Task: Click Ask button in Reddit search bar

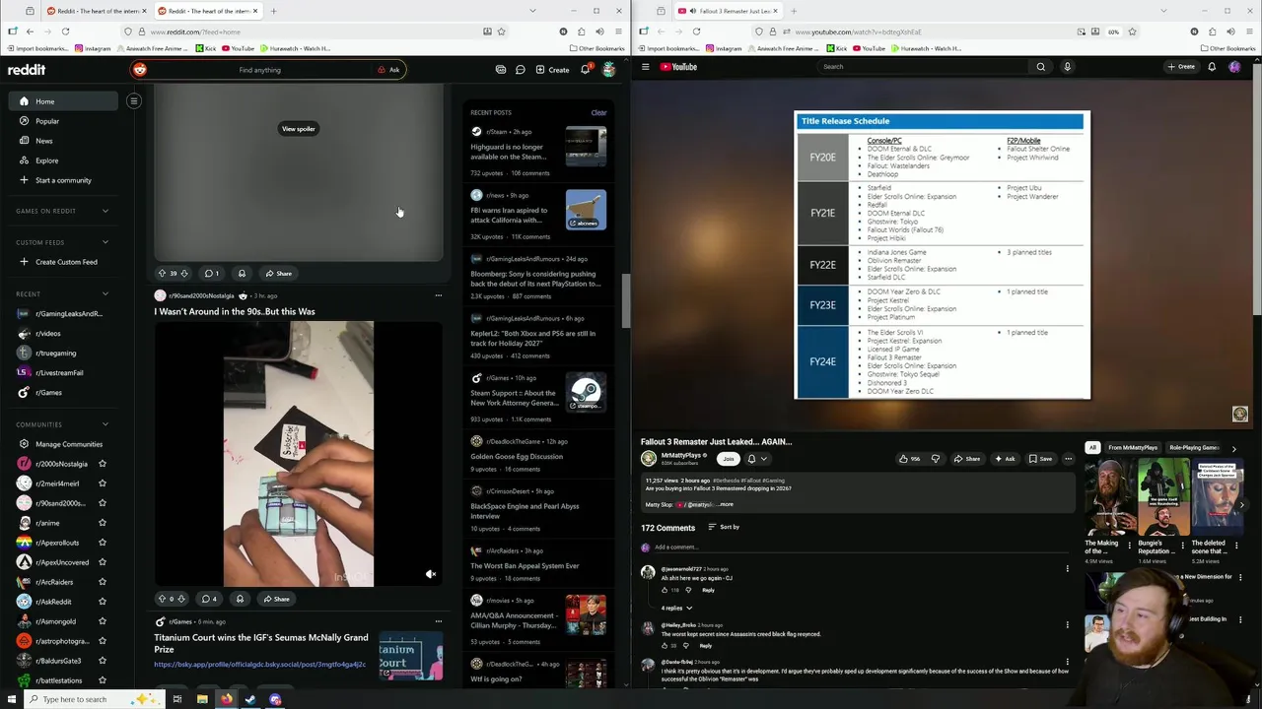Action: pyautogui.click(x=389, y=70)
